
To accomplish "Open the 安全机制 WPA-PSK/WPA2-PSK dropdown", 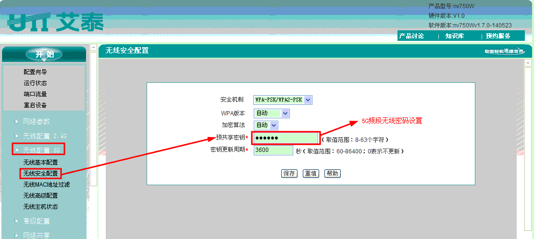I will [283, 100].
